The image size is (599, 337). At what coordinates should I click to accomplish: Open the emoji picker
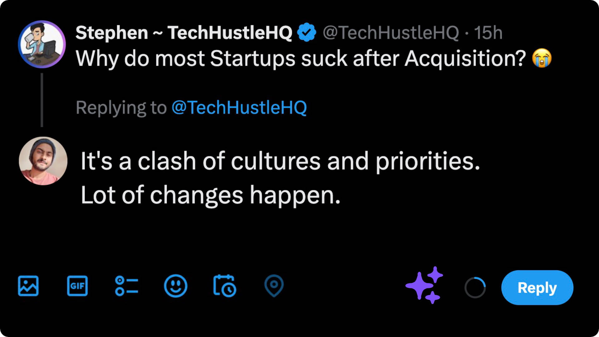click(175, 286)
